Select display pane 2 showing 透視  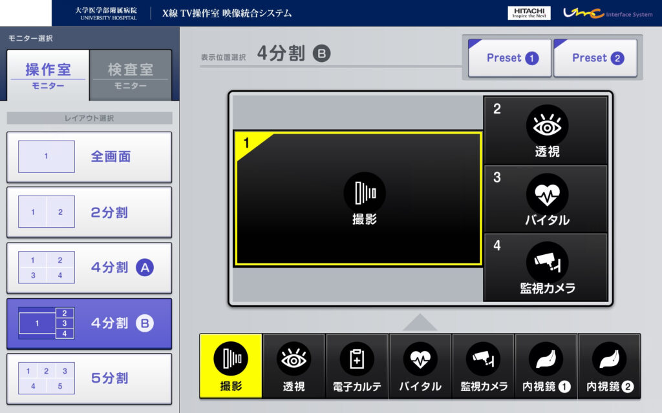tap(546, 131)
